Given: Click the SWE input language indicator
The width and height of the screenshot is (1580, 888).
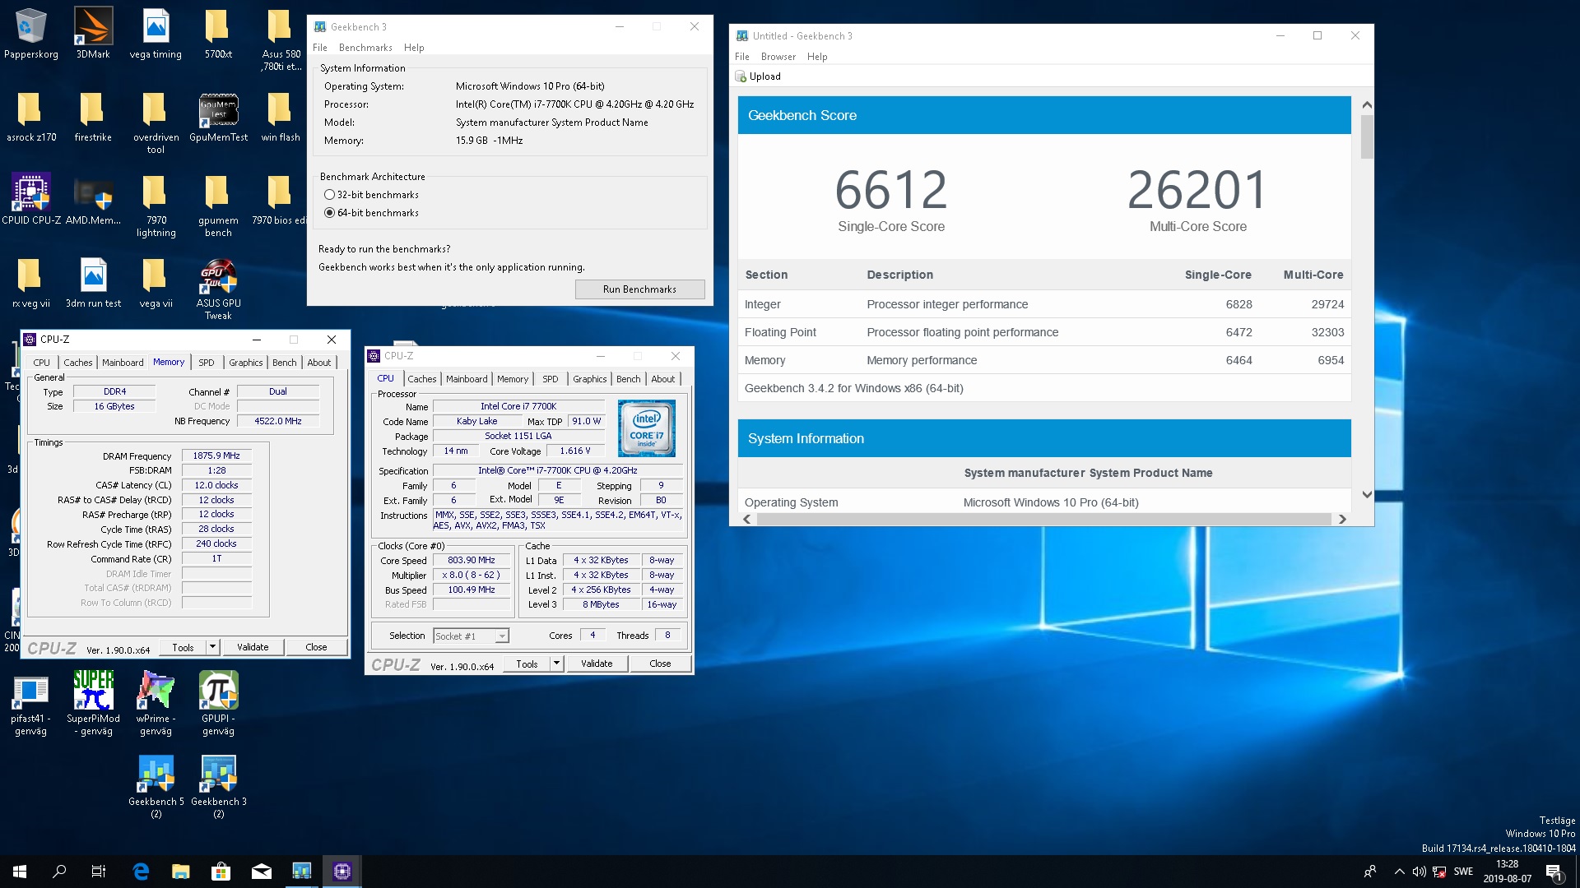Looking at the screenshot, I should coord(1463,872).
